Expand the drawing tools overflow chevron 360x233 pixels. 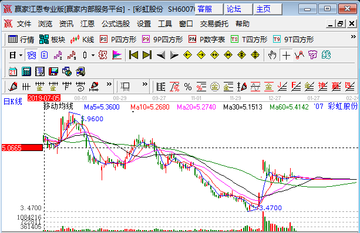coord(109,84)
